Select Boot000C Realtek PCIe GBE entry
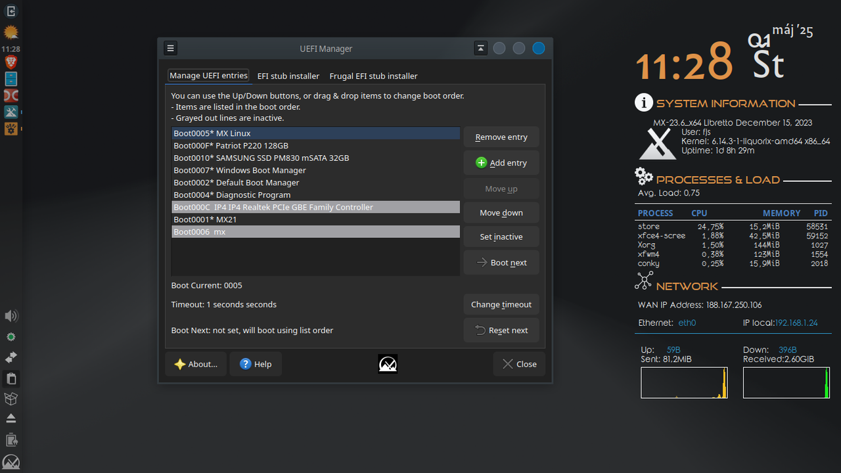 (x=316, y=207)
